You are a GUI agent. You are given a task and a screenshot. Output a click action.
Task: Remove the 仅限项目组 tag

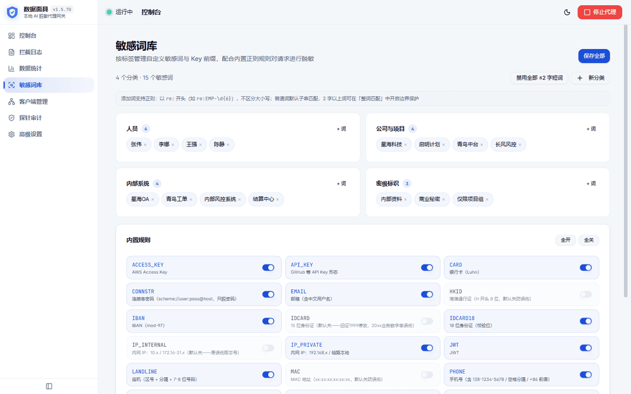pyautogui.click(x=487, y=200)
